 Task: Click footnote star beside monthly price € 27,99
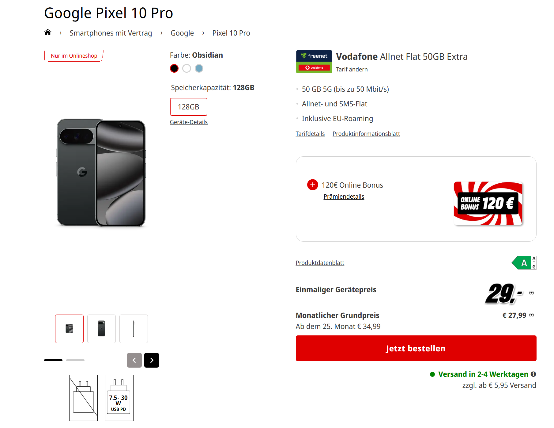[532, 315]
